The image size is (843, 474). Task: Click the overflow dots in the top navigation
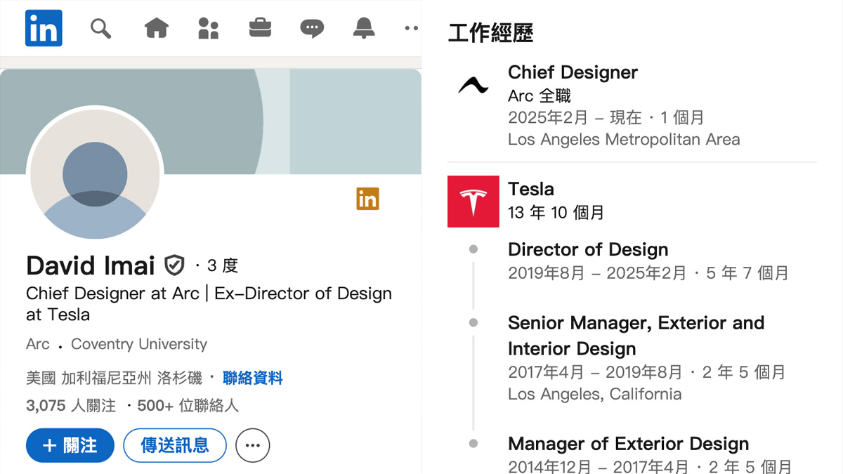(x=412, y=28)
